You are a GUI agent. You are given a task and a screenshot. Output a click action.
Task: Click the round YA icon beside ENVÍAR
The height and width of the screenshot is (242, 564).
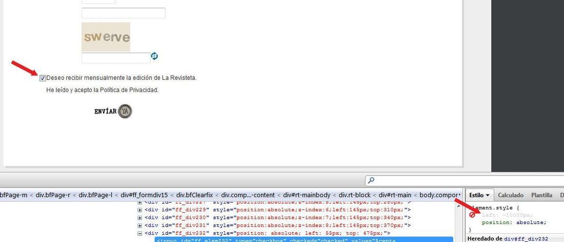(125, 112)
